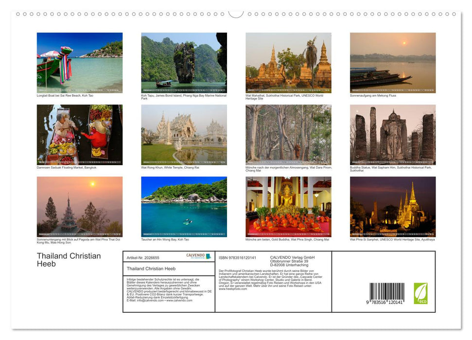Open the Damnoen Saduak Floating Market image

80,134
